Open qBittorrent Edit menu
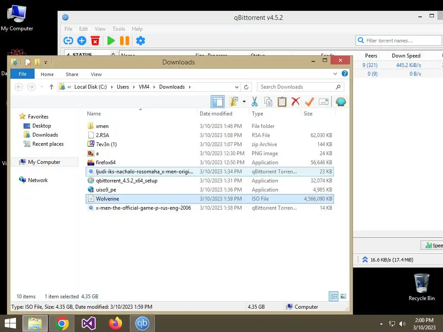The height and width of the screenshot is (332, 443). click(83, 29)
